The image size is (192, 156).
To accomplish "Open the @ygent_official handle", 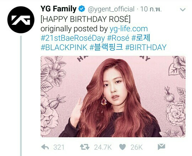I will click(111, 9).
